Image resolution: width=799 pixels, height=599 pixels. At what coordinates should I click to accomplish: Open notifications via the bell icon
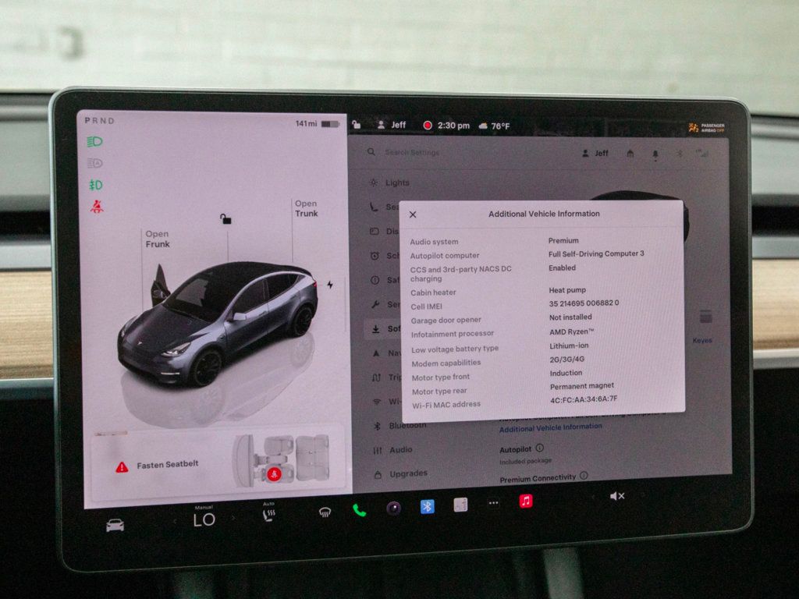[x=655, y=154]
